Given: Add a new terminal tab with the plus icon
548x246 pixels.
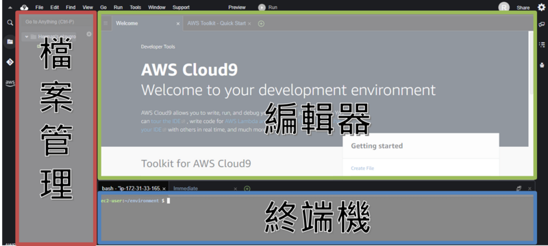Looking at the screenshot, I should (247, 189).
